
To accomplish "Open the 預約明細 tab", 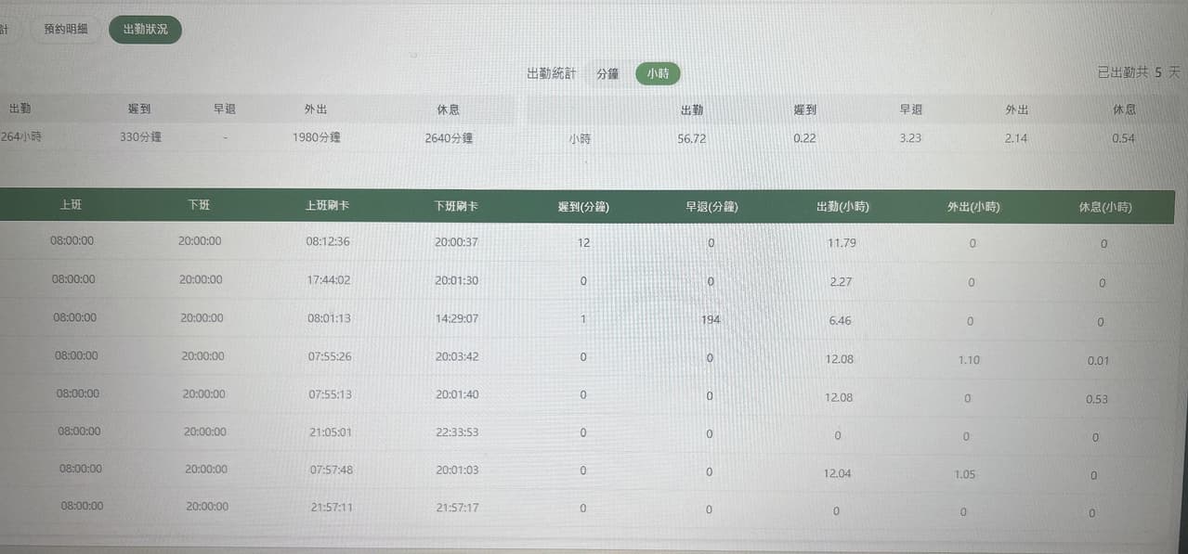I will (66, 29).
